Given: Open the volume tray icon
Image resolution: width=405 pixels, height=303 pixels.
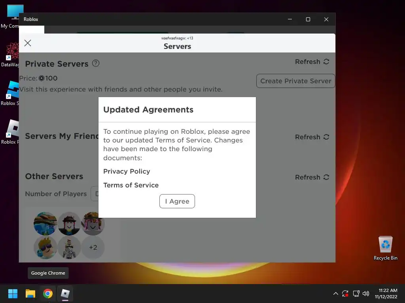Looking at the screenshot, I should (366, 294).
